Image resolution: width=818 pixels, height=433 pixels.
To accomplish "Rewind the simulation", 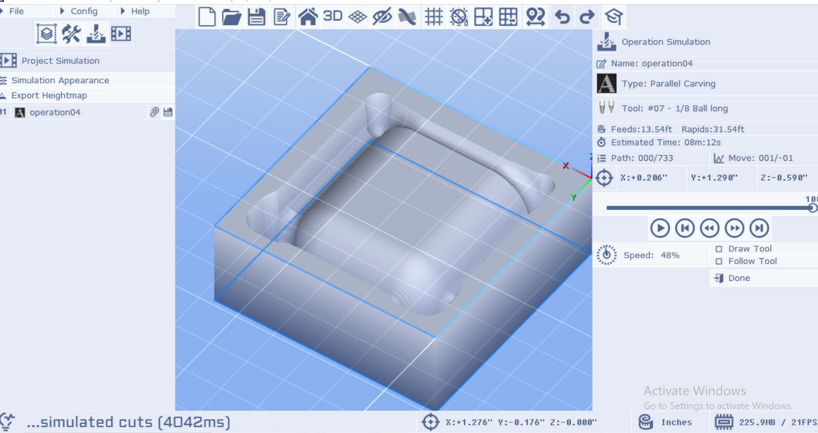I will (x=709, y=228).
